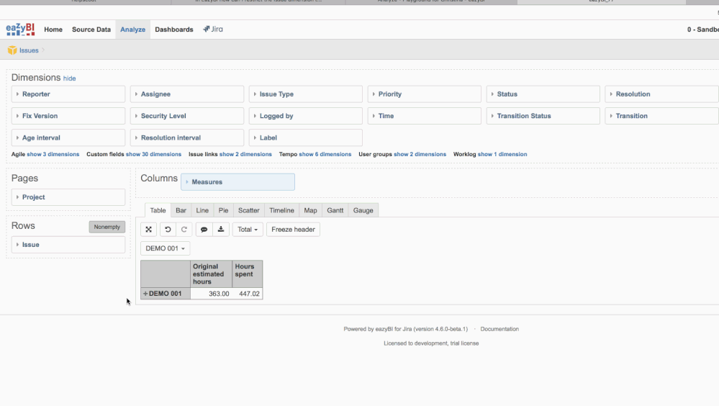Switch to the Table chart tab

pos(158,210)
